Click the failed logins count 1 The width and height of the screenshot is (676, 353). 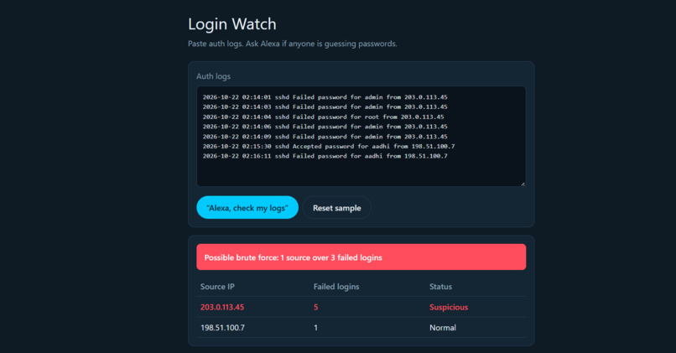(x=315, y=328)
